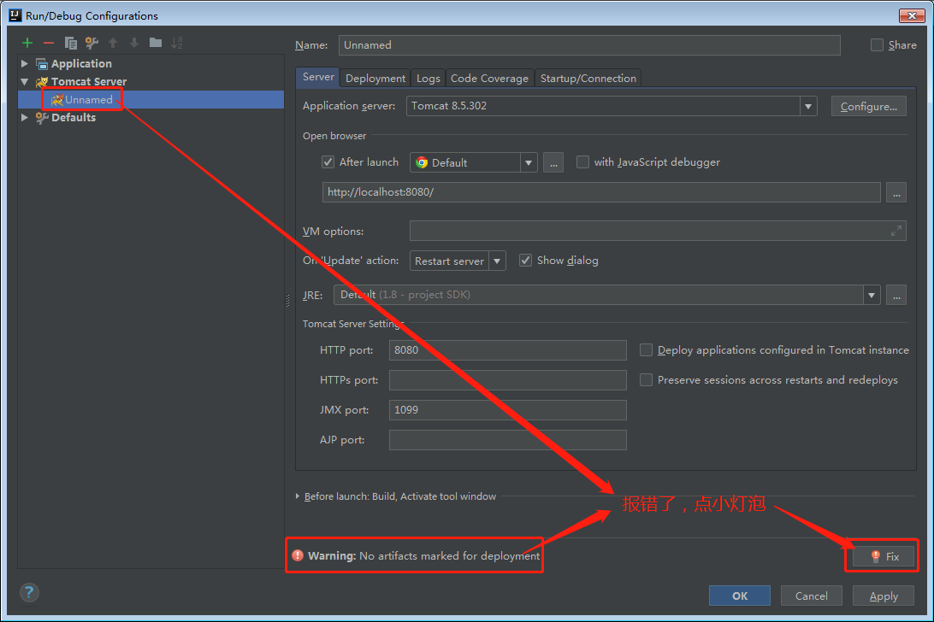Browse for more browsers with the ellipsis button
Image resolution: width=934 pixels, height=622 pixels.
[553, 162]
